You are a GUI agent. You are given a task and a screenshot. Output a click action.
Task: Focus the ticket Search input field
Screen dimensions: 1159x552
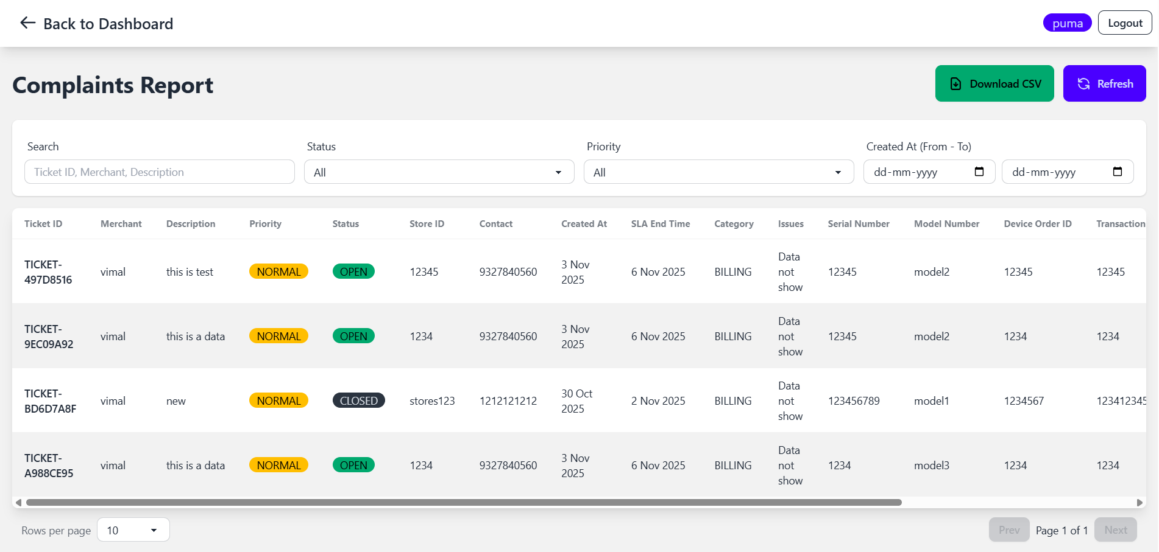(159, 172)
